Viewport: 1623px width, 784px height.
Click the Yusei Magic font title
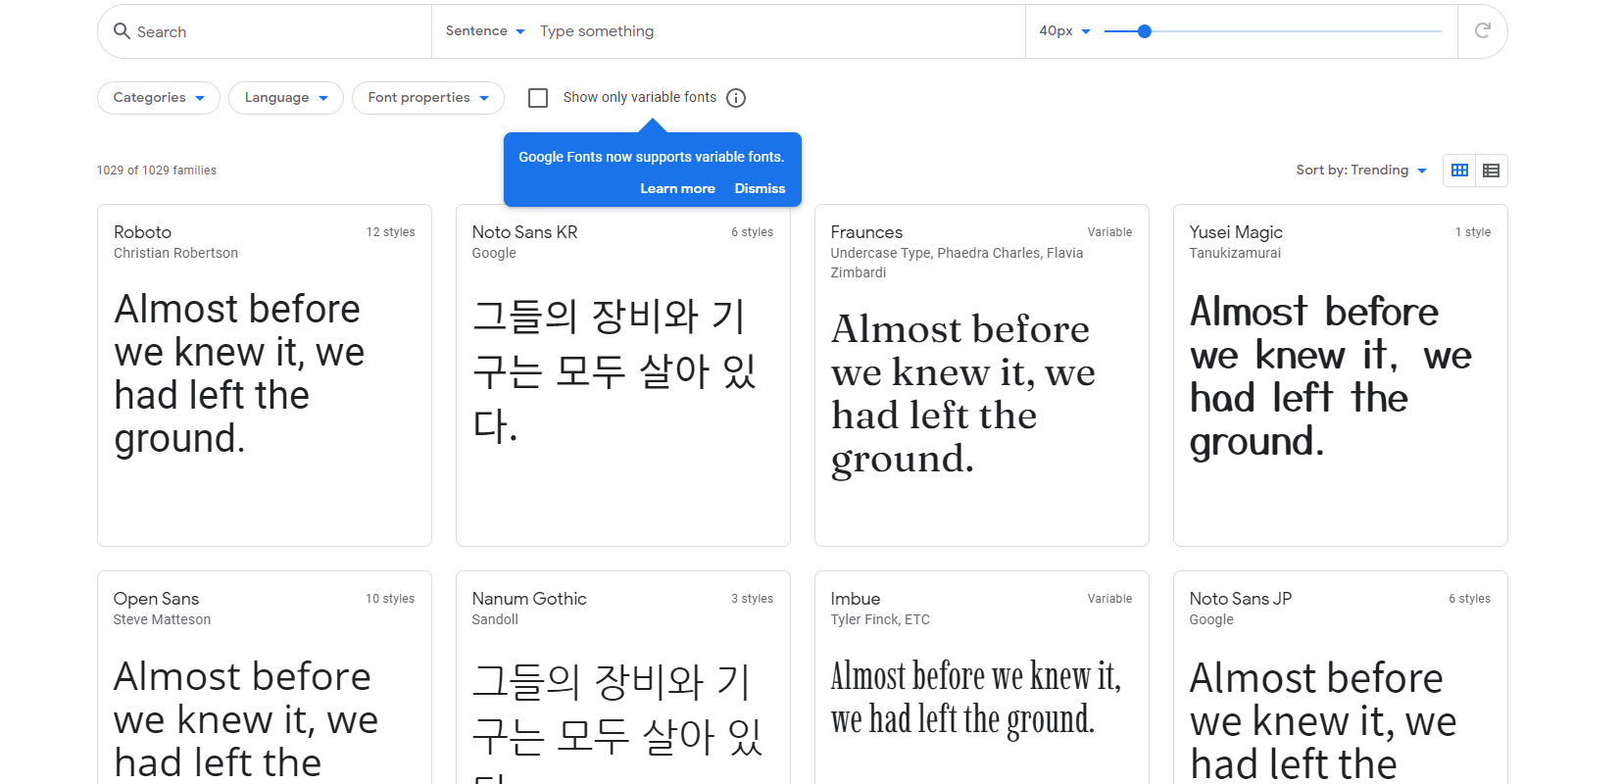pyautogui.click(x=1236, y=232)
